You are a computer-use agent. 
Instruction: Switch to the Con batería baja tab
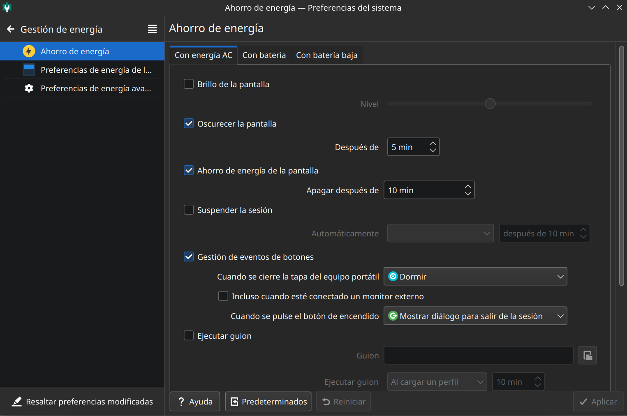326,55
